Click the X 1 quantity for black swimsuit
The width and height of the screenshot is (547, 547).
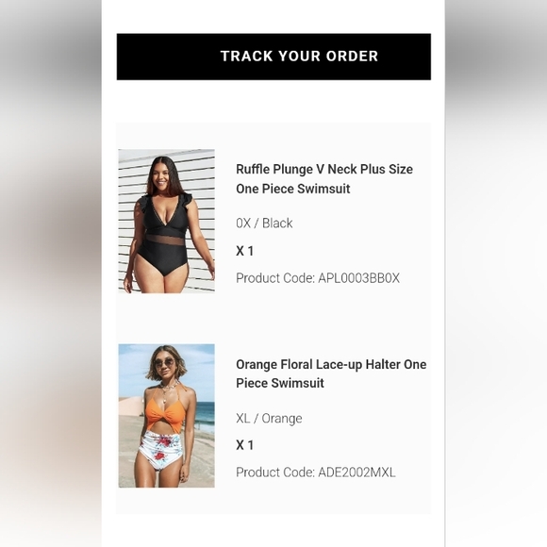244,251
